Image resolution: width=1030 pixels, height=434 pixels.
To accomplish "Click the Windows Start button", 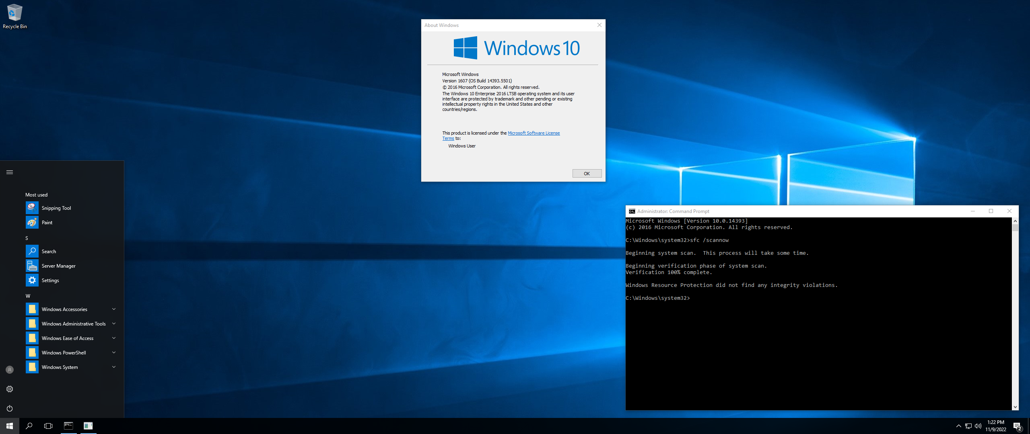I will (10, 426).
